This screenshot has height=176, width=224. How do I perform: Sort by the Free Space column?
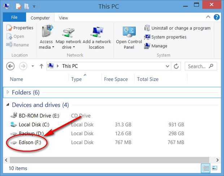click(116, 79)
